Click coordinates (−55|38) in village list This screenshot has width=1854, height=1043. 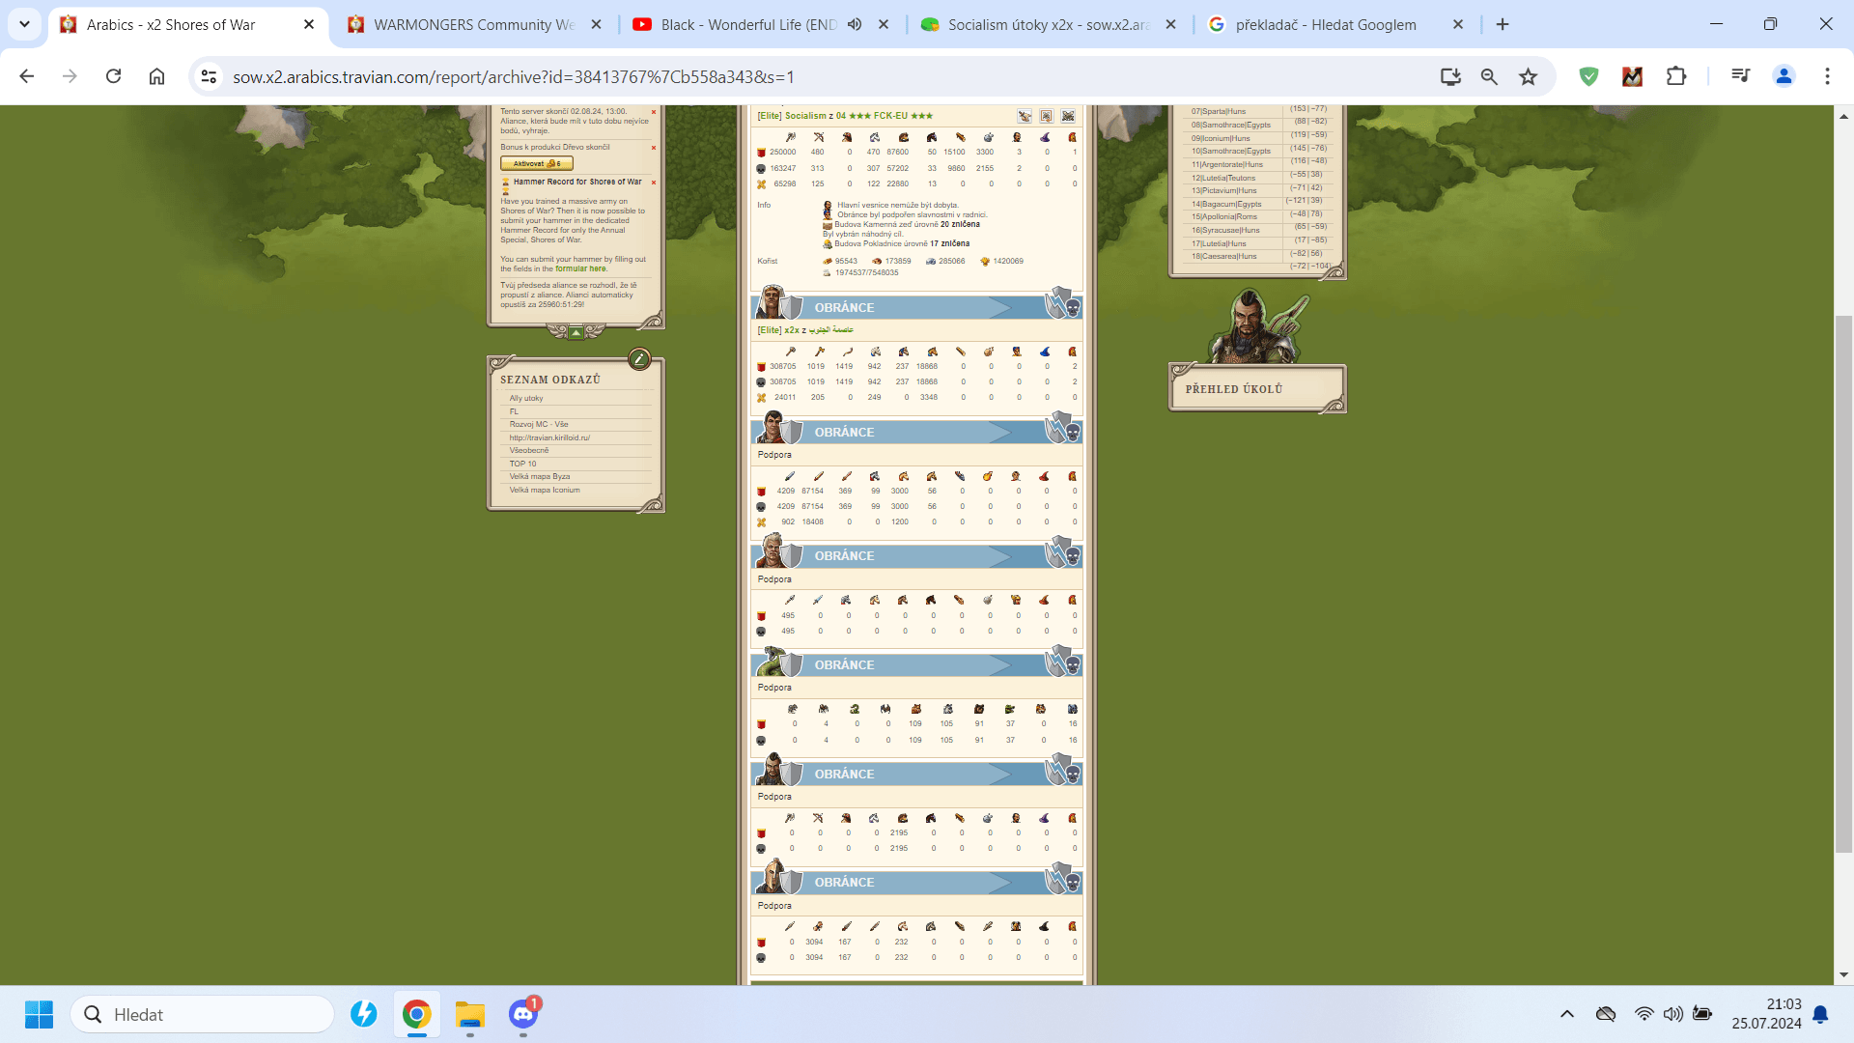(x=1306, y=175)
